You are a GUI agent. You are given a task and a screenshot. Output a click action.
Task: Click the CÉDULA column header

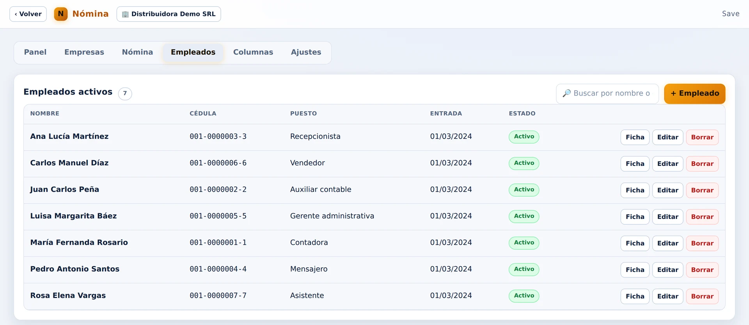203,114
